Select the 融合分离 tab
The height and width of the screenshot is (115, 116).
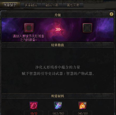pyautogui.click(x=52, y=5)
